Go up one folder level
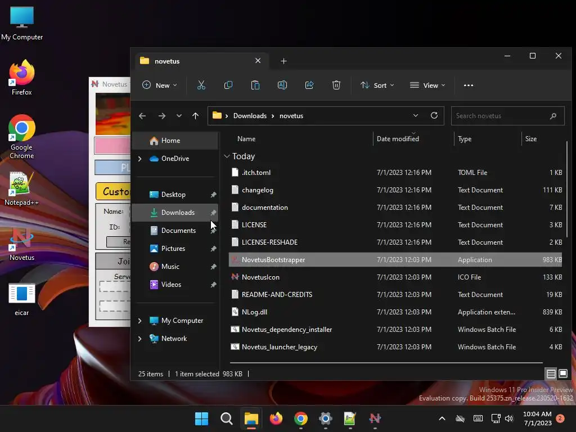Viewport: 576px width, 432px height. 195,116
